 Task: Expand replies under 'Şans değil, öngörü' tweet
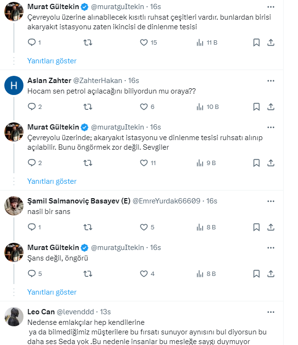tap(52, 292)
